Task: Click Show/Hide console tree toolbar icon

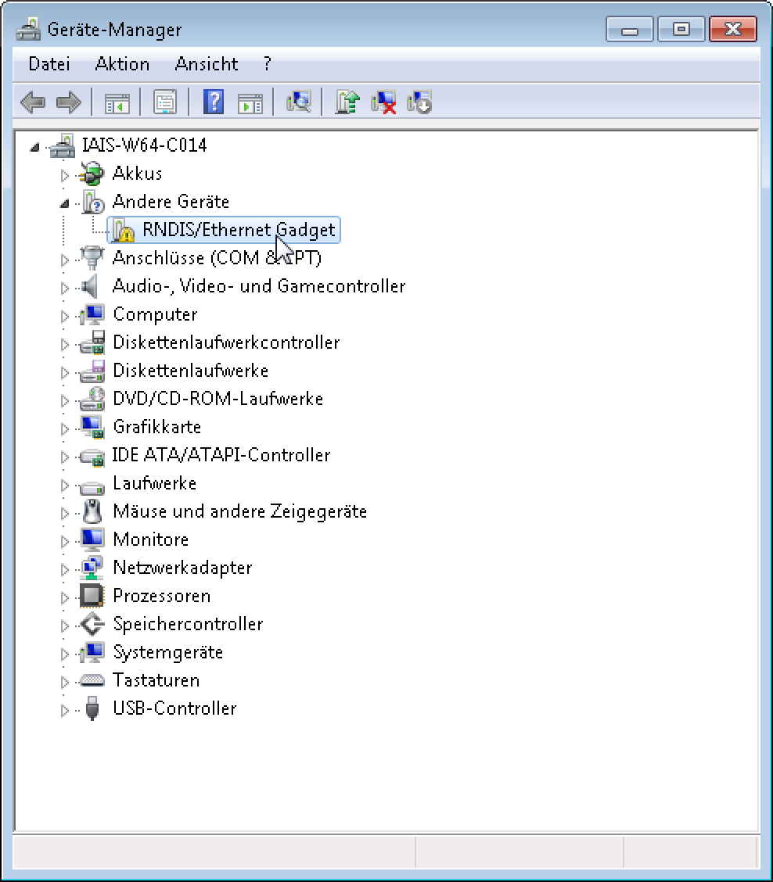Action: click(x=117, y=102)
